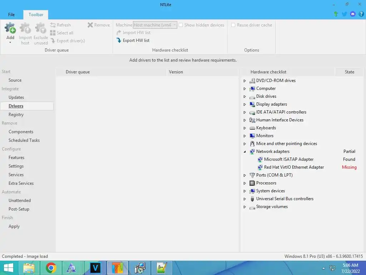366x275 pixels.
Task: Click the Storage volumes icon
Action: [252, 207]
